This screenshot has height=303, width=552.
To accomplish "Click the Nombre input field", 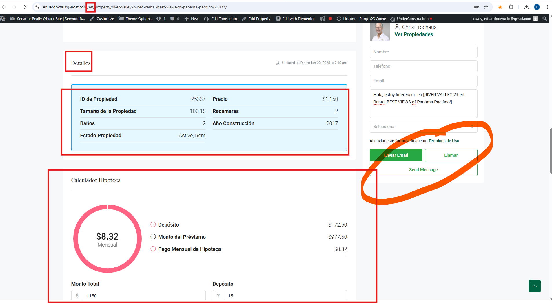I will click(x=423, y=52).
